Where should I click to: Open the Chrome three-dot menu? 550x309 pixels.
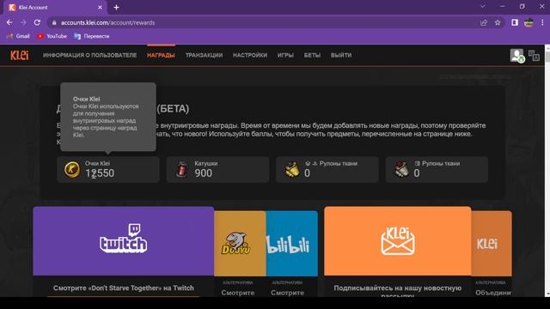[x=542, y=22]
